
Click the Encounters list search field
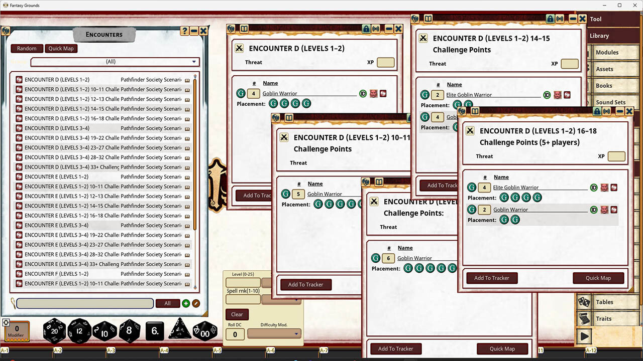pos(85,303)
